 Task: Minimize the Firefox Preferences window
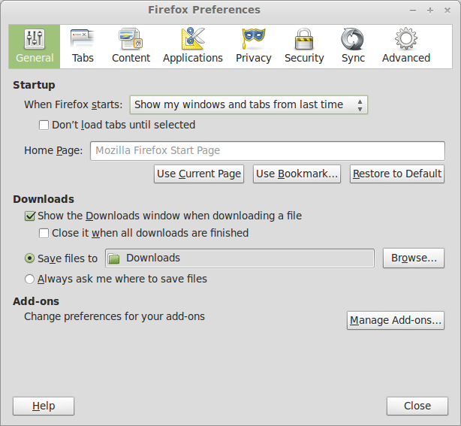413,11
